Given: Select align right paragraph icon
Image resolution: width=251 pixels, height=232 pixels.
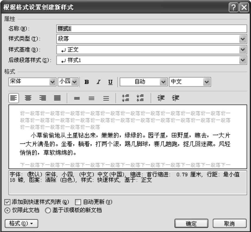Looking at the screenshot, I should (x=43, y=98).
